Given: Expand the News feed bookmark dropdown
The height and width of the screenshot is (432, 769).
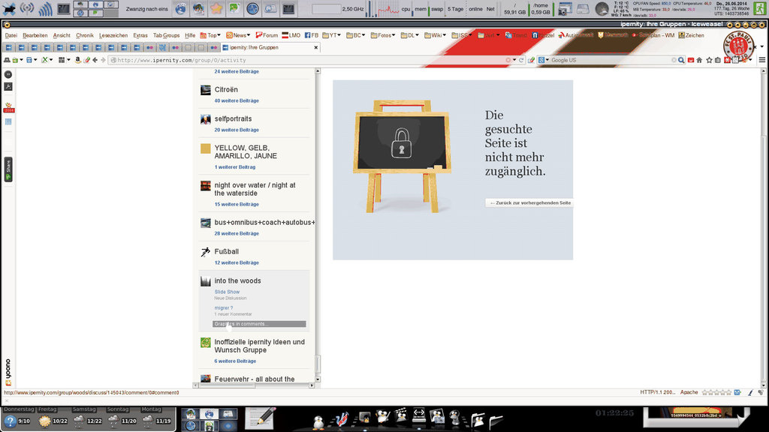Looking at the screenshot, I should pos(250,35).
